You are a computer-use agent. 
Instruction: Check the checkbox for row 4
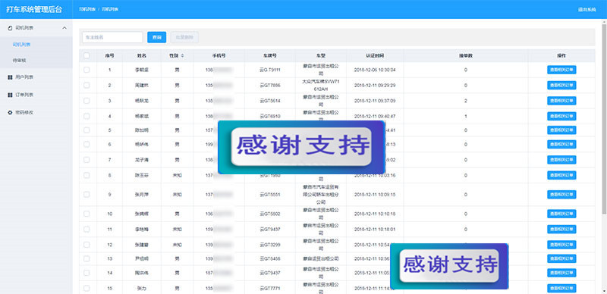click(86, 116)
